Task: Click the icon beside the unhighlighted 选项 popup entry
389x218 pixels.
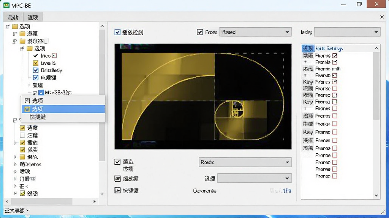Action: (x=27, y=101)
